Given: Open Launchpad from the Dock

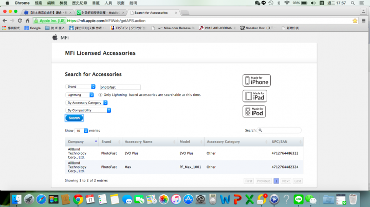Looking at the screenshot, I should 29,199.
